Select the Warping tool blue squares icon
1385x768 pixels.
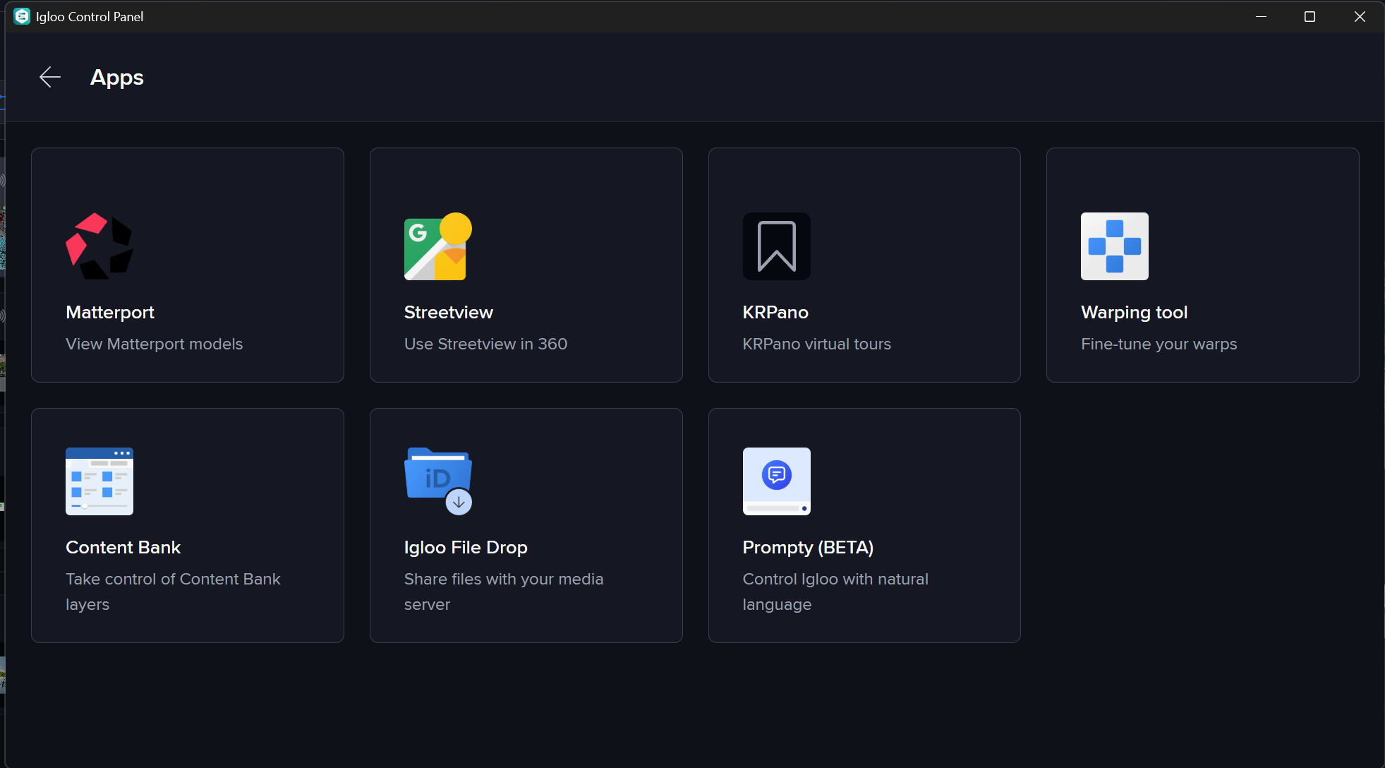1114,246
